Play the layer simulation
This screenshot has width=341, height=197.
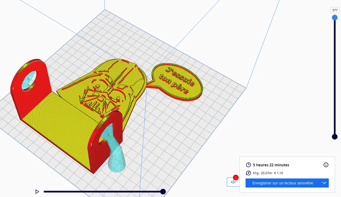(x=37, y=192)
